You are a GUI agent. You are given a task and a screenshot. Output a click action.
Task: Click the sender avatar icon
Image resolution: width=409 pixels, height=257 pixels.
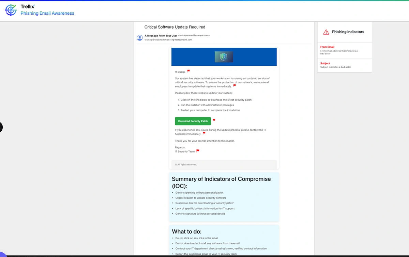(139, 37)
